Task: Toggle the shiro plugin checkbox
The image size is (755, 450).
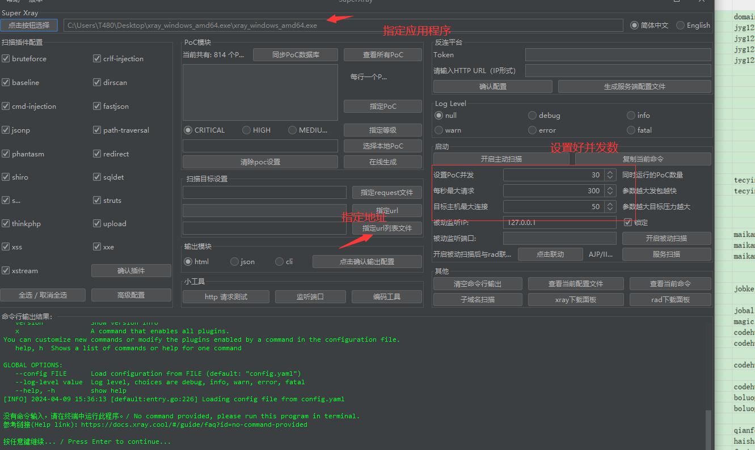Action: click(x=6, y=177)
